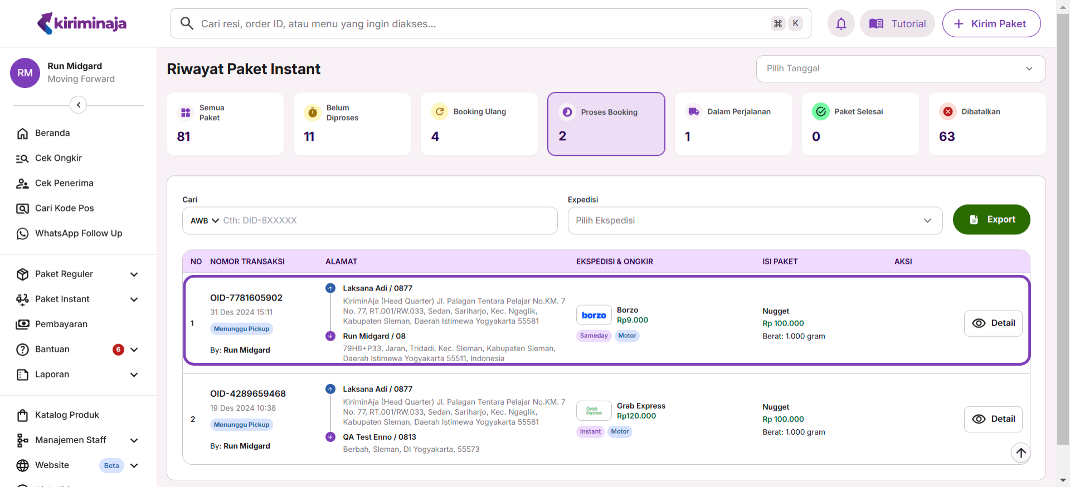Screen dimensions: 1070x487
Task: Click the green Export button
Action: (x=991, y=219)
